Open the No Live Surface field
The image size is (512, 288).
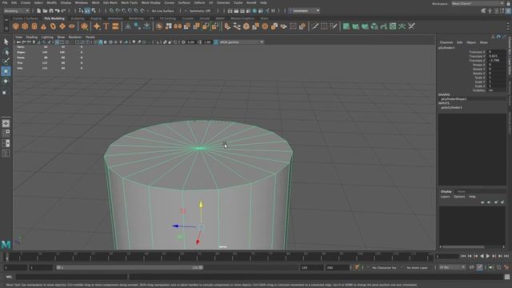pos(162,10)
